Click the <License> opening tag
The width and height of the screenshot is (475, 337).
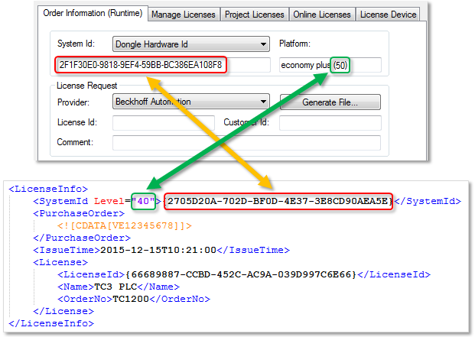pos(60,262)
